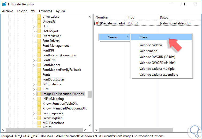The height and width of the screenshot is (139, 202).
Task: Click the tree pane vertical scrollbar thumb
Action: 89,94
